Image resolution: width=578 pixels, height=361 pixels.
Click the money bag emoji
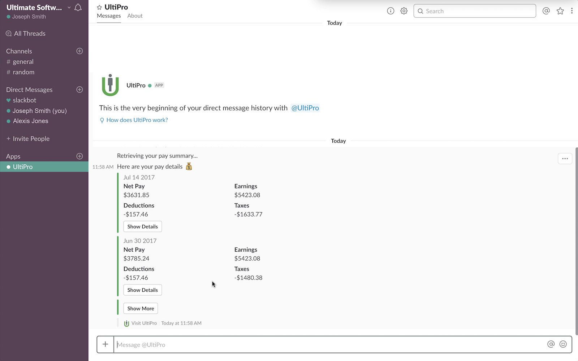(189, 166)
